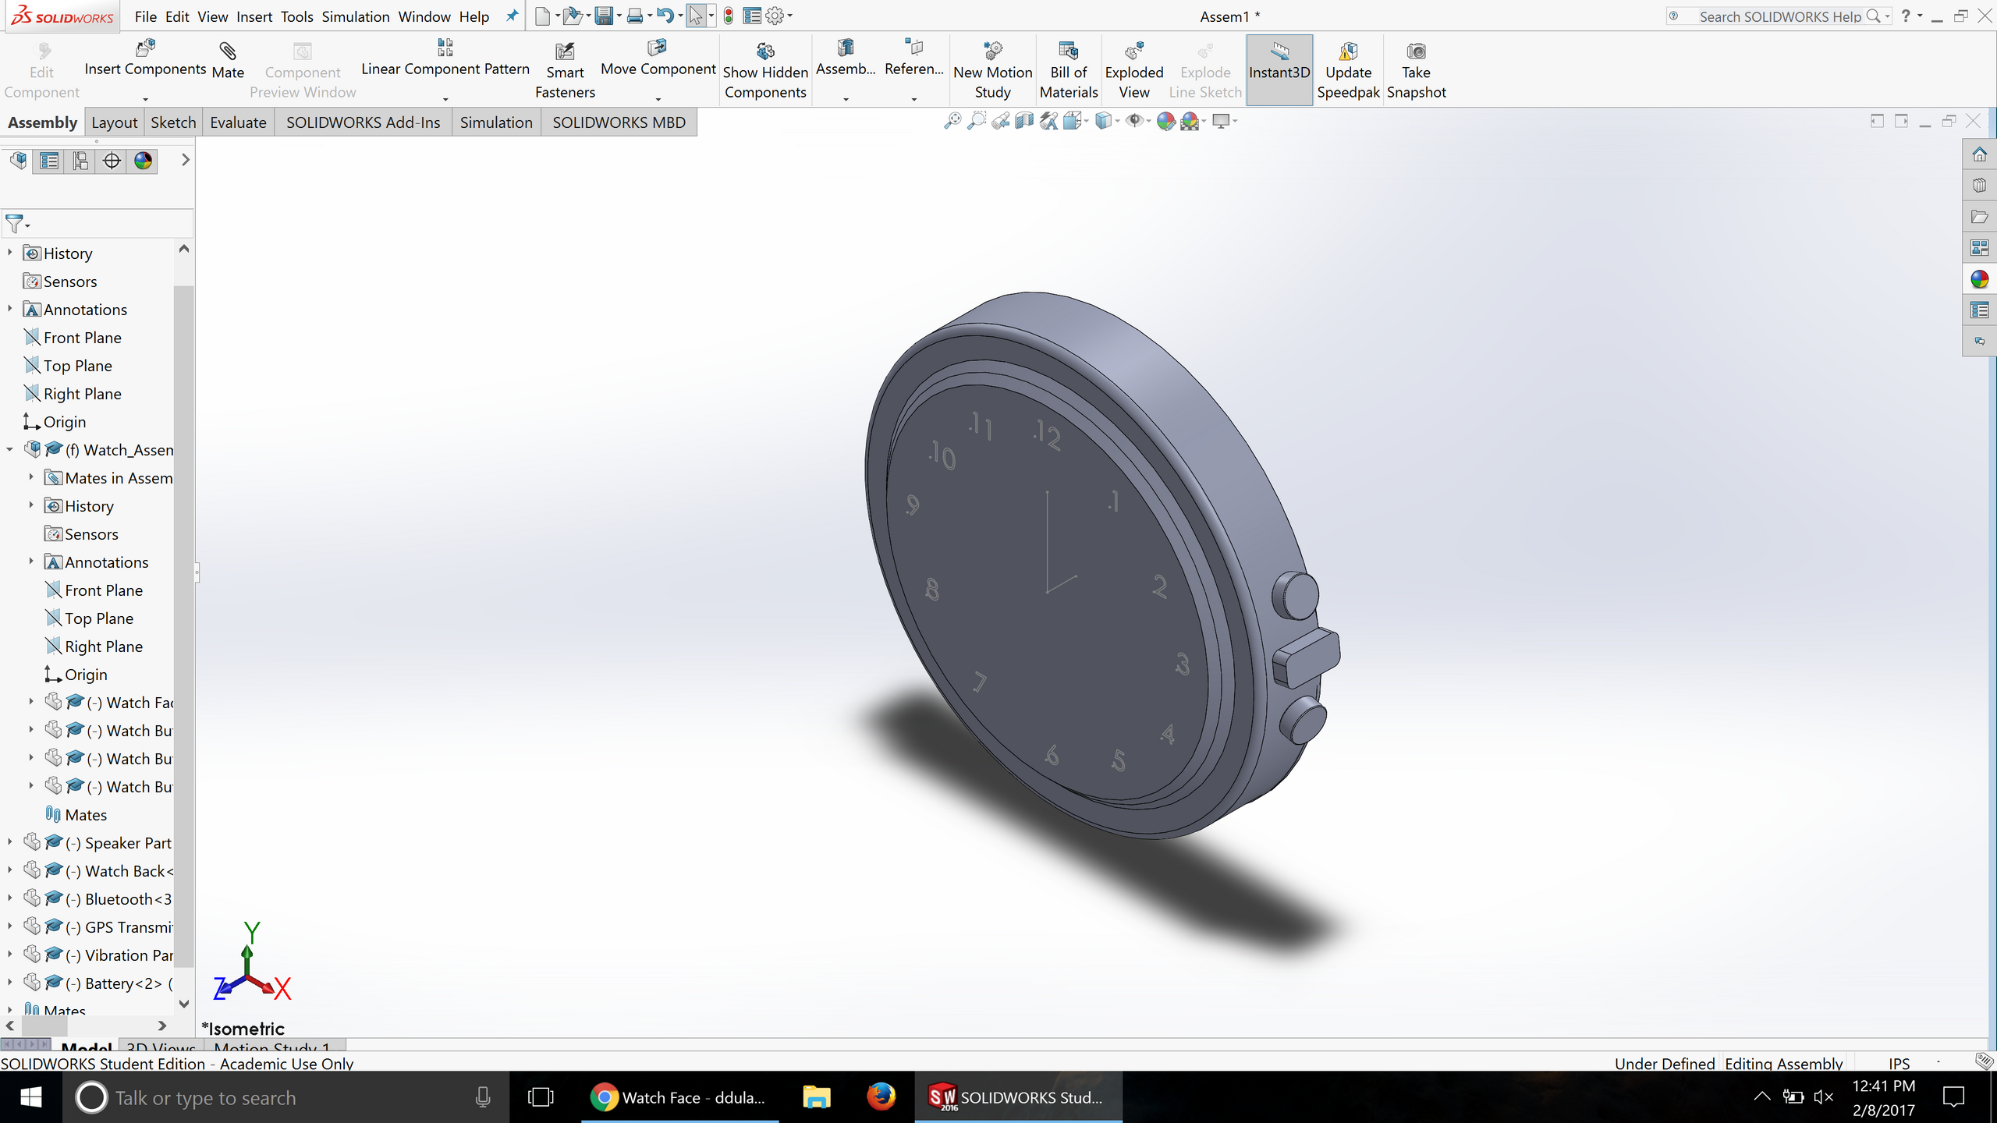This screenshot has height=1123, width=1997.
Task: Expand the Speaker Part component node
Action: (x=9, y=842)
